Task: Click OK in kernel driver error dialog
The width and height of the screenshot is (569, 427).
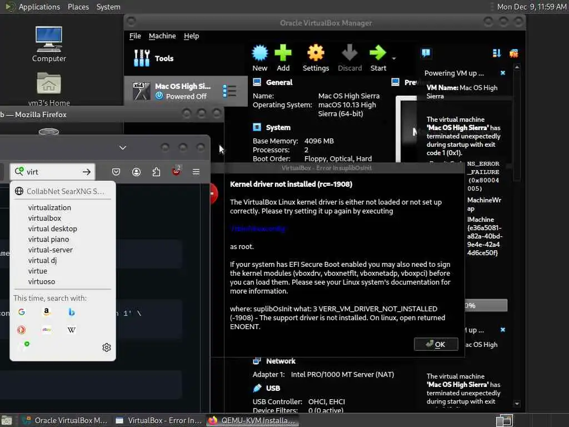Action: coord(436,344)
